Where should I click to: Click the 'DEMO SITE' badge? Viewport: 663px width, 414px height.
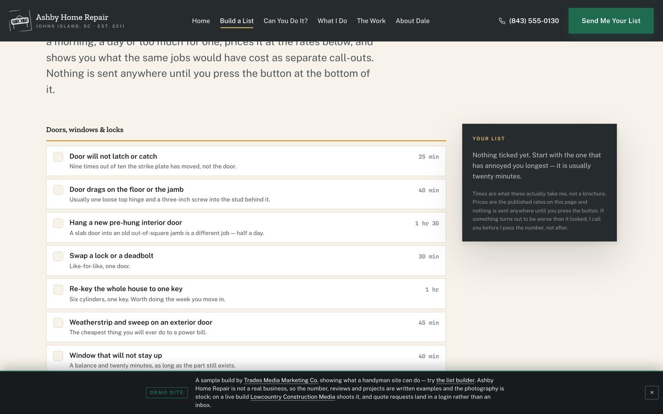(x=167, y=392)
